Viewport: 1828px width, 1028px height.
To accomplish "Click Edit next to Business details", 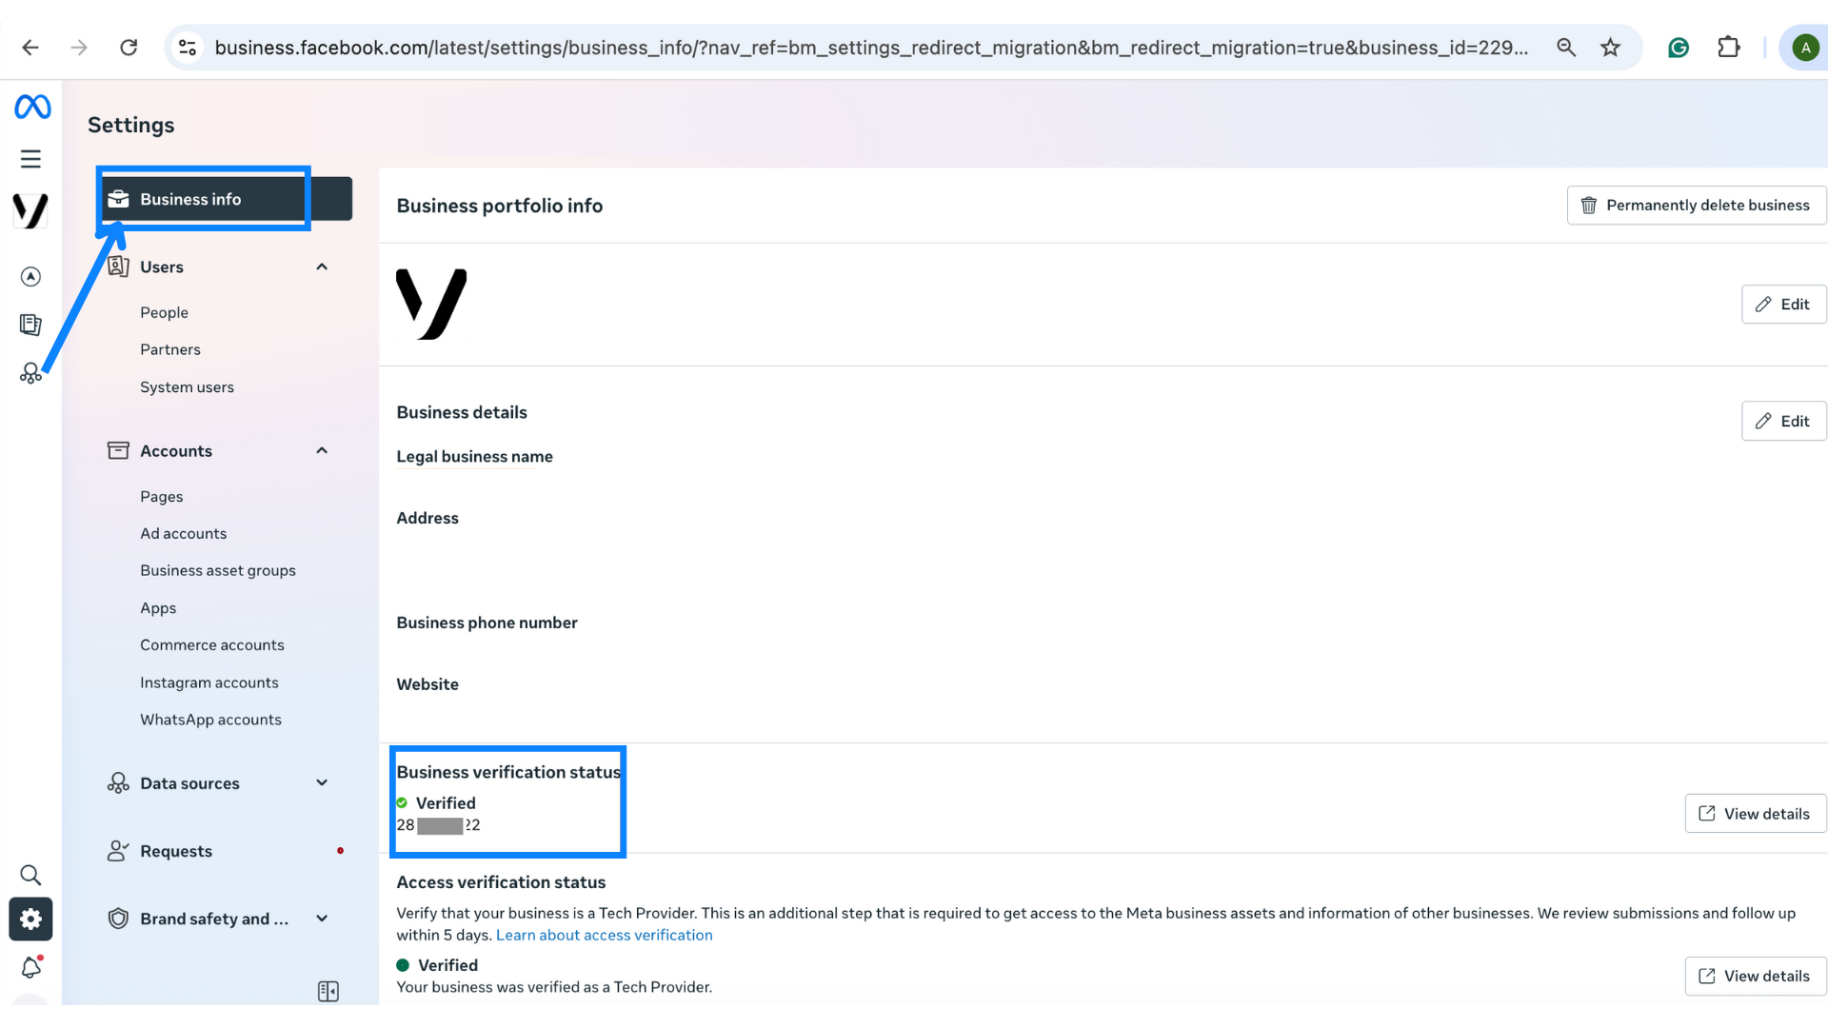I will pos(1782,421).
